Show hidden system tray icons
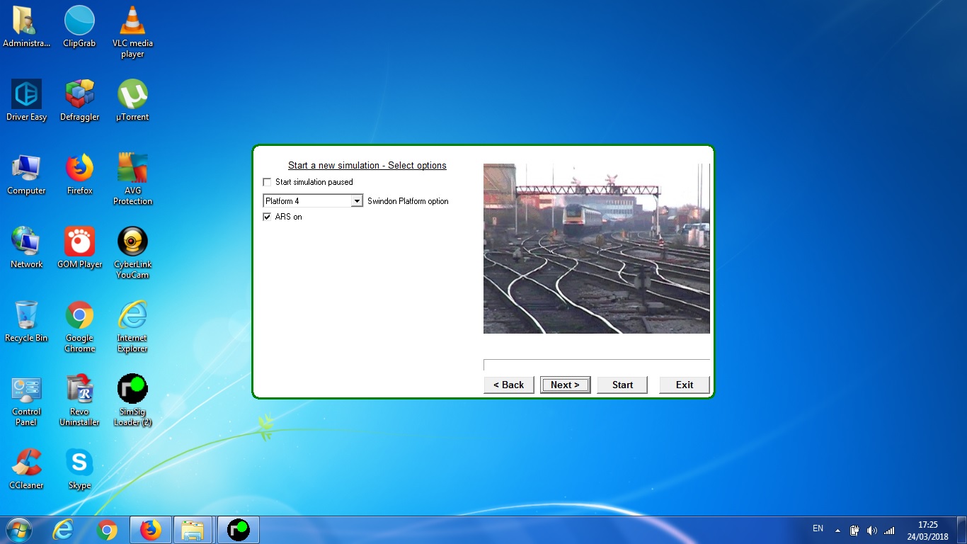Image resolution: width=967 pixels, height=544 pixels. [x=838, y=531]
